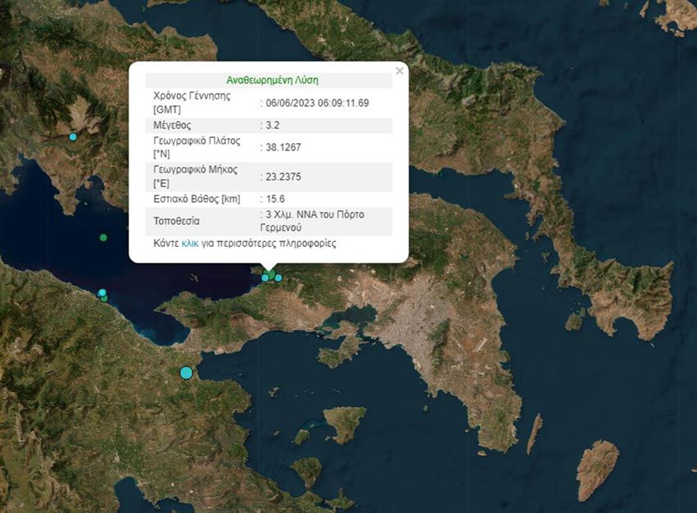Select the cyan marker left of the green epicenter
The width and height of the screenshot is (697, 513).
point(265,277)
